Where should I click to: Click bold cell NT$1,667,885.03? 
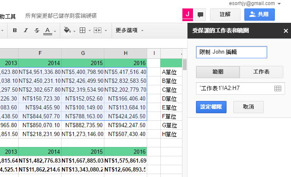(83, 161)
